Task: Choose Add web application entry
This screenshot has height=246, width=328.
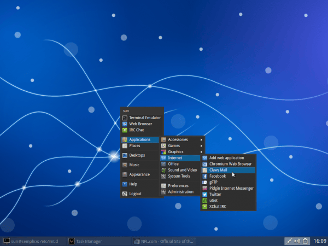Action: click(x=226, y=158)
